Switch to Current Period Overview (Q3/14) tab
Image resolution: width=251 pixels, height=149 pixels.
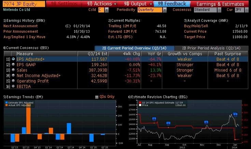(135, 48)
